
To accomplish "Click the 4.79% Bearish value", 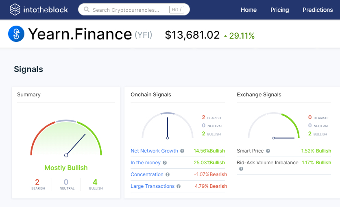I will (211, 186).
